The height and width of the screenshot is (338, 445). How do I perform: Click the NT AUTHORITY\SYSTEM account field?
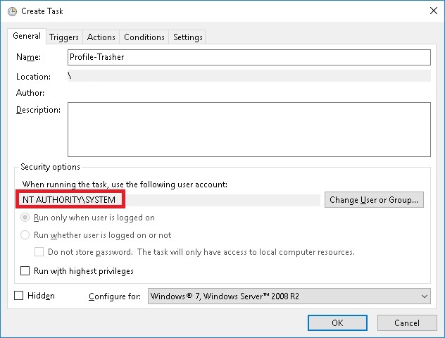tap(168, 200)
